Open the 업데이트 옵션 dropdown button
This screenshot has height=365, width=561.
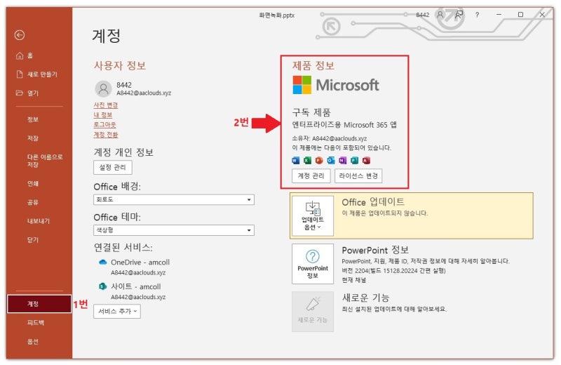pyautogui.click(x=313, y=215)
